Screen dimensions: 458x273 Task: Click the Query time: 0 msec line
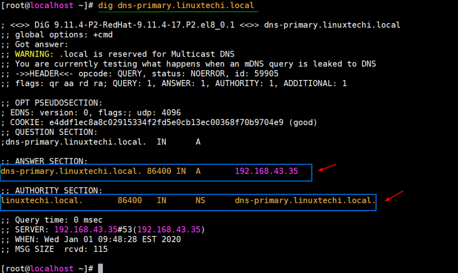pos(58,219)
